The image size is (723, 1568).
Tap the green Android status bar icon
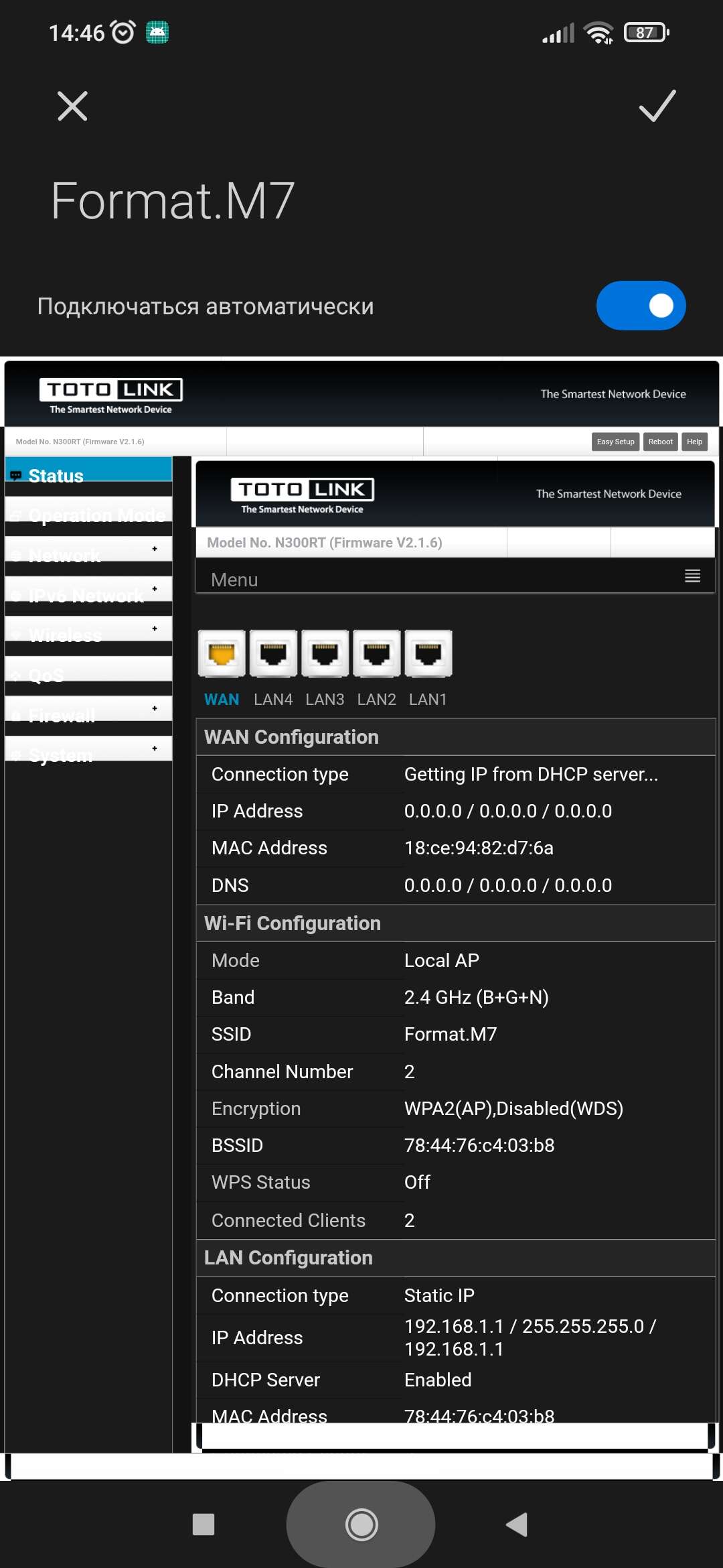[157, 32]
